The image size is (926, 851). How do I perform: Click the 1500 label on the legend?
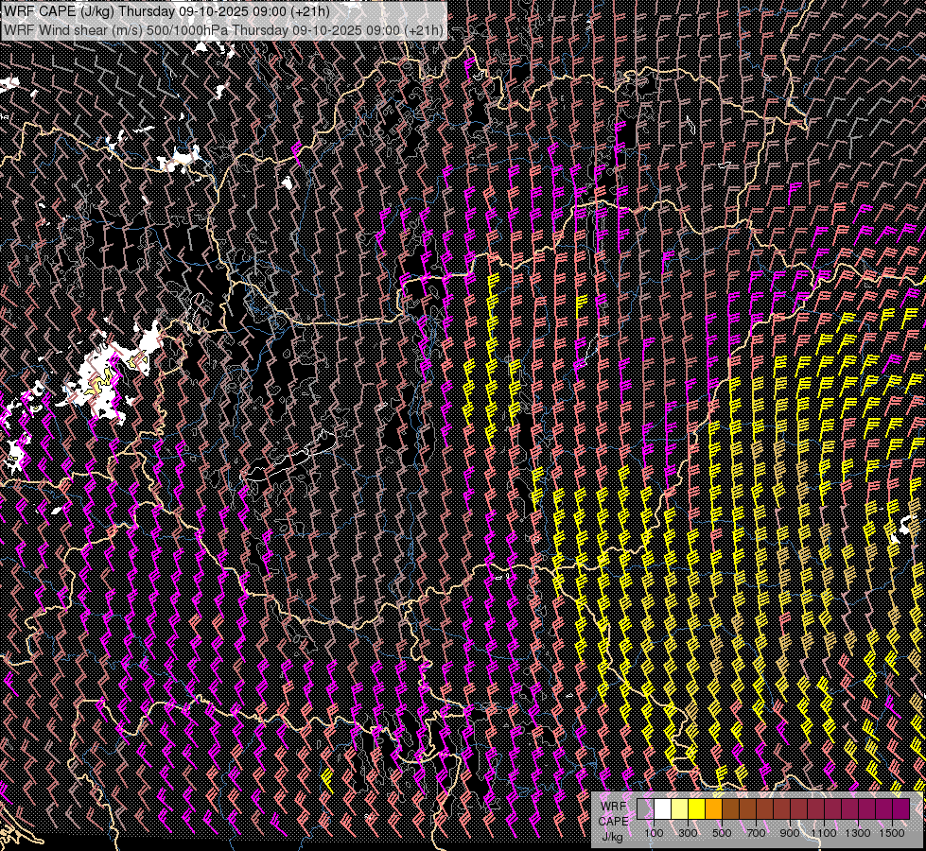click(x=892, y=833)
